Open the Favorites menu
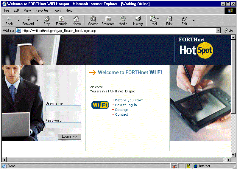Viewport: 237px width, 169px height. 42,10
